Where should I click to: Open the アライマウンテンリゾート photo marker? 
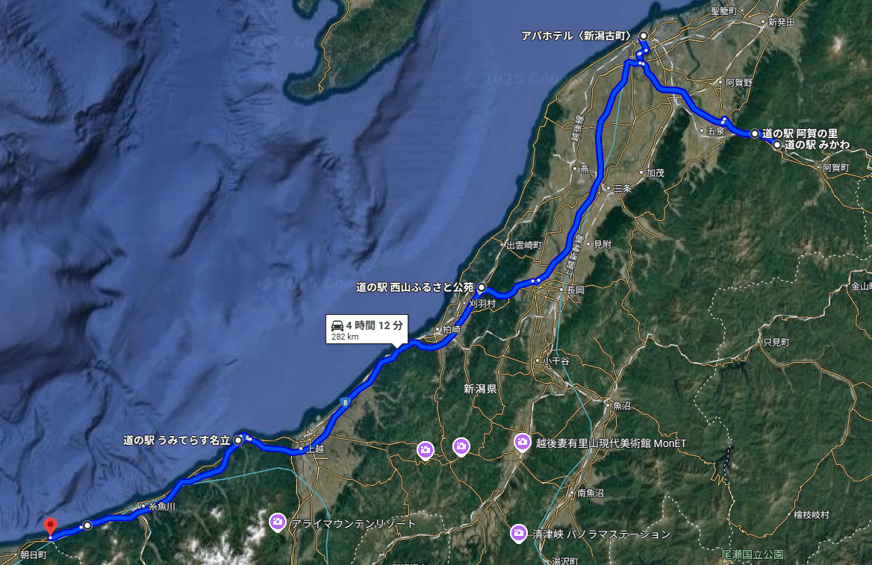pos(278,522)
